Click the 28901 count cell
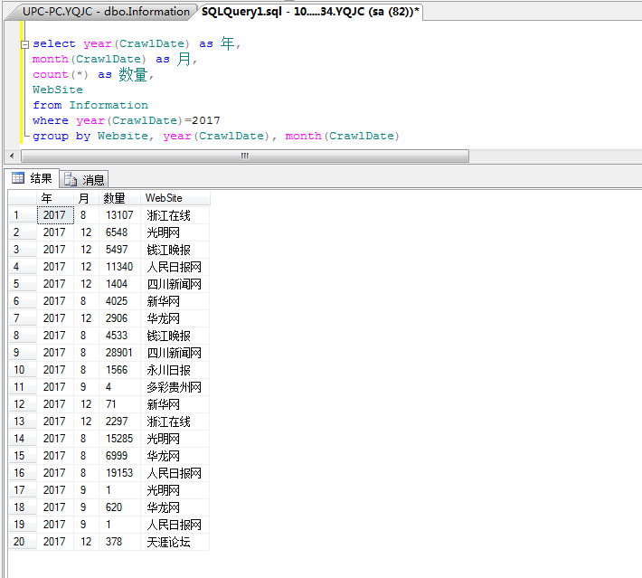This screenshot has width=642, height=578. [119, 353]
